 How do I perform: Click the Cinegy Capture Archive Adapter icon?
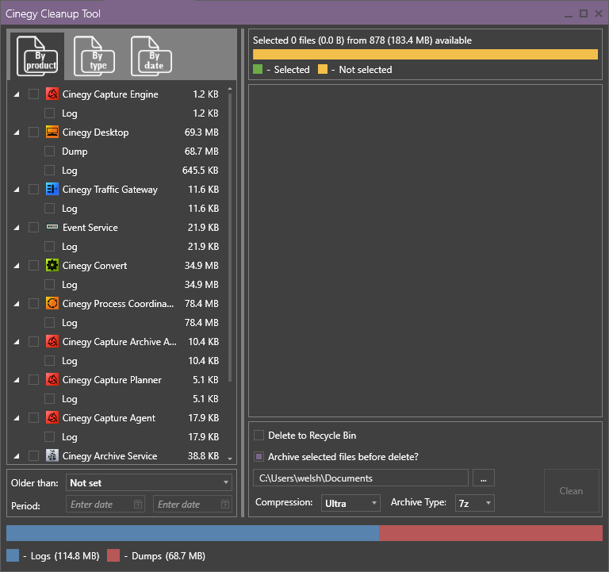click(52, 342)
